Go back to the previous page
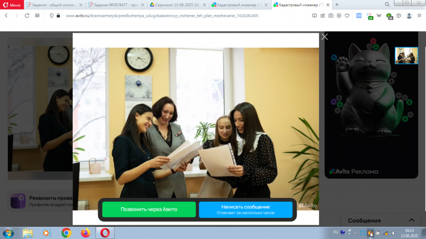This screenshot has height=239, width=426. (x=6, y=16)
